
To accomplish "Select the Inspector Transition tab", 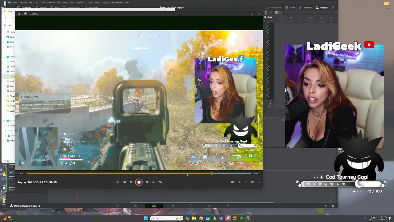I will coord(311,19).
